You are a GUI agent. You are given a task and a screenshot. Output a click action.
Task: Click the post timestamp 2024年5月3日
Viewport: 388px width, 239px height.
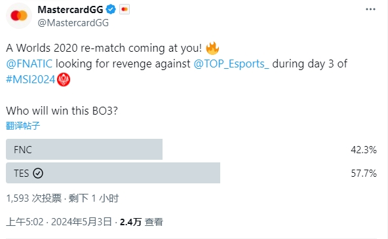tap(81, 222)
